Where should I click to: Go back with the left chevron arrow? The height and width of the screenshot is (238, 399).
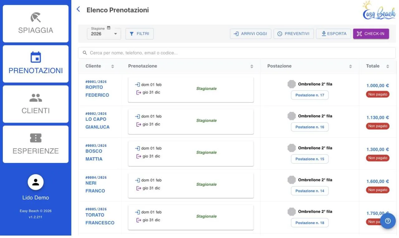(78, 9)
